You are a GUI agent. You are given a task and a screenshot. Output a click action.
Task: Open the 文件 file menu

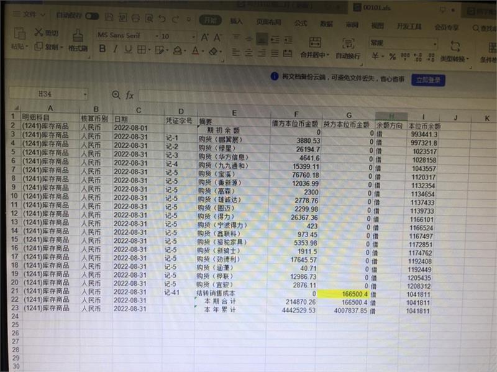click(30, 15)
